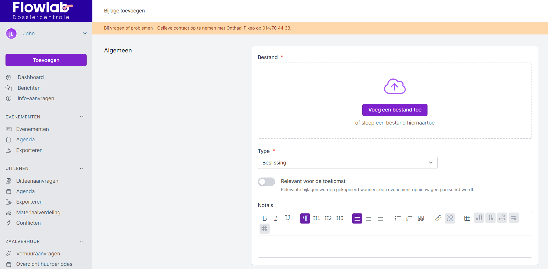Expand the John user menu chevron
Viewport: 548px width, 269px height.
85,34
